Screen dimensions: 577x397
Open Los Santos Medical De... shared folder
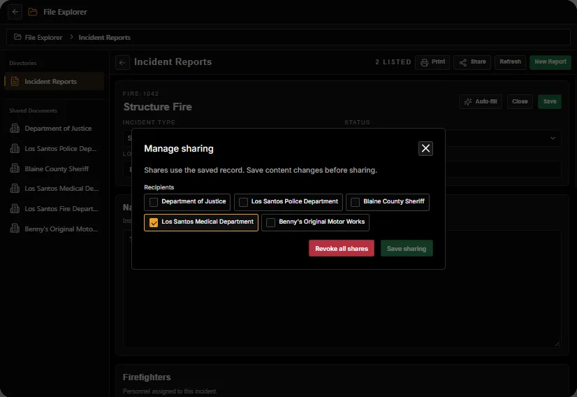[x=54, y=189]
